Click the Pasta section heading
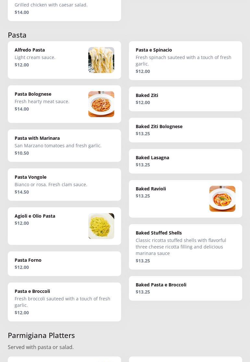Viewport: 250px width, 362px height. [x=17, y=35]
